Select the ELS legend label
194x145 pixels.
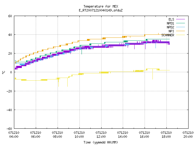pyautogui.click(x=171, y=19)
